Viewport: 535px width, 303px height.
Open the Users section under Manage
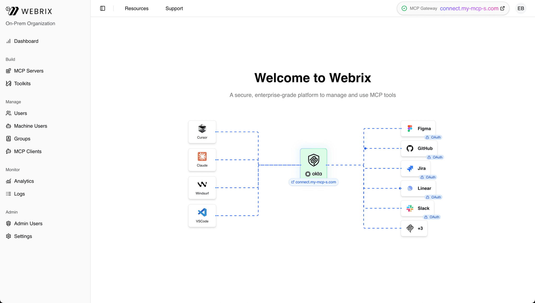coord(9,113)
